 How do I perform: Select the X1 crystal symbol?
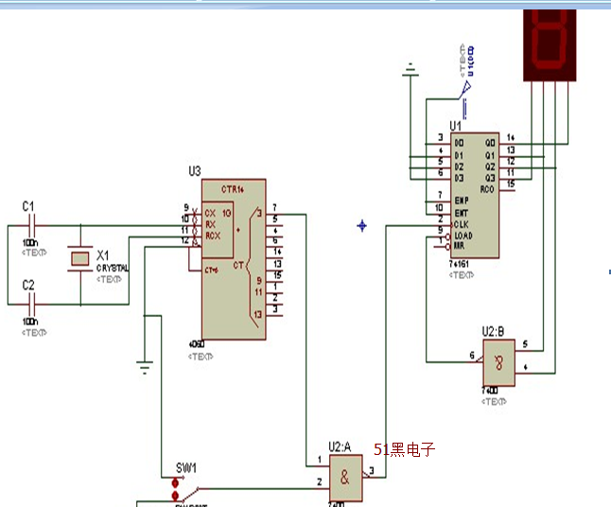click(79, 258)
